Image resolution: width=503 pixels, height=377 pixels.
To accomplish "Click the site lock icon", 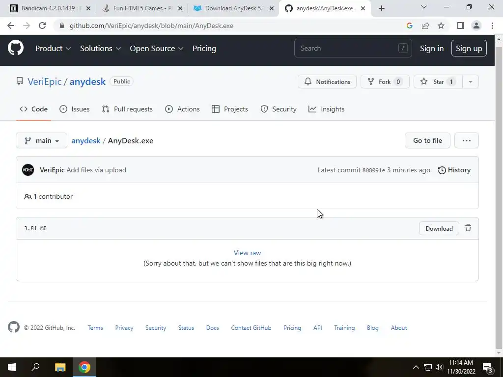I will point(62,26).
